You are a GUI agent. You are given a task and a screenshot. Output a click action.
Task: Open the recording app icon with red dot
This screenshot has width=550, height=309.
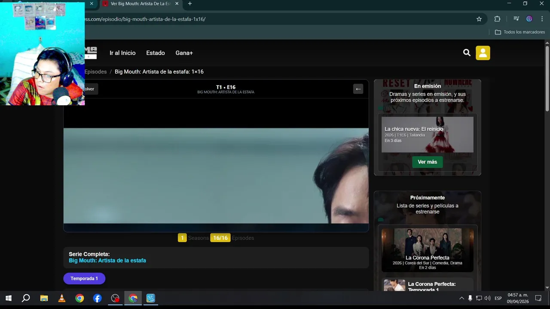[x=115, y=298]
